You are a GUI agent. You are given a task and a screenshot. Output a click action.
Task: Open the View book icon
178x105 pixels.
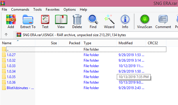[x=61, y=19]
